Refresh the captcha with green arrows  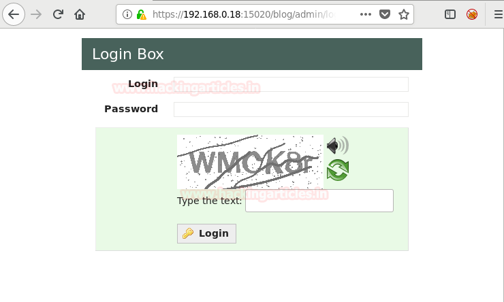338,170
